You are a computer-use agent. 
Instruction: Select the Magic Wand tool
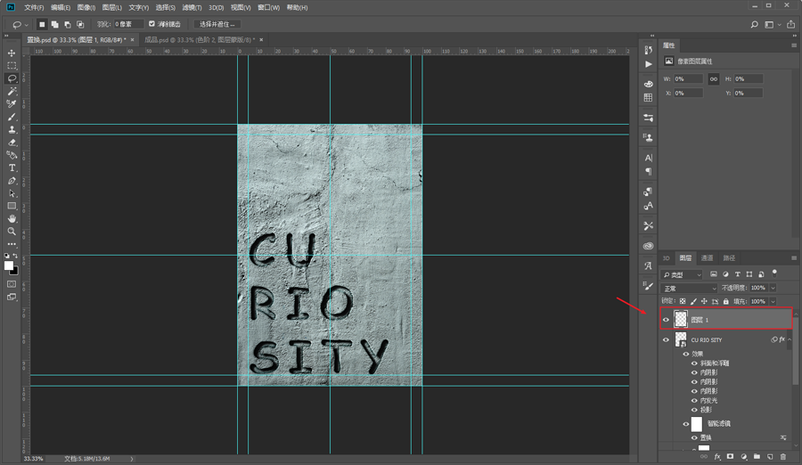click(12, 92)
